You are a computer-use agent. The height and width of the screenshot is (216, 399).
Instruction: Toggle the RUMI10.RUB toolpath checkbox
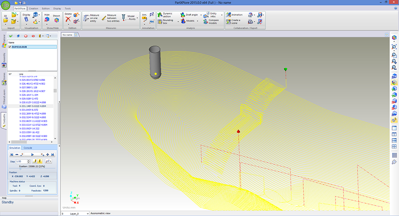tap(10, 47)
